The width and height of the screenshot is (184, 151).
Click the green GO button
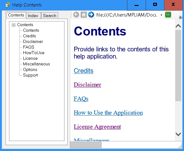click(168, 15)
